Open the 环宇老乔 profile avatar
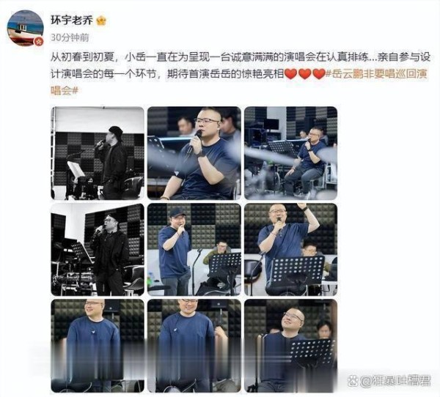 tap(25, 28)
